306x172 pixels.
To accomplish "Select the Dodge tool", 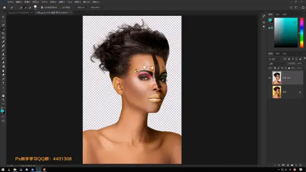I will (3, 75).
